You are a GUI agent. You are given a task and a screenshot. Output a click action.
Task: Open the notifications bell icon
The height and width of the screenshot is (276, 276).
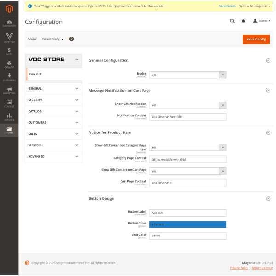click(244, 21)
